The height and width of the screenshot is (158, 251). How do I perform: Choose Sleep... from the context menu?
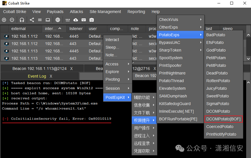118,47
